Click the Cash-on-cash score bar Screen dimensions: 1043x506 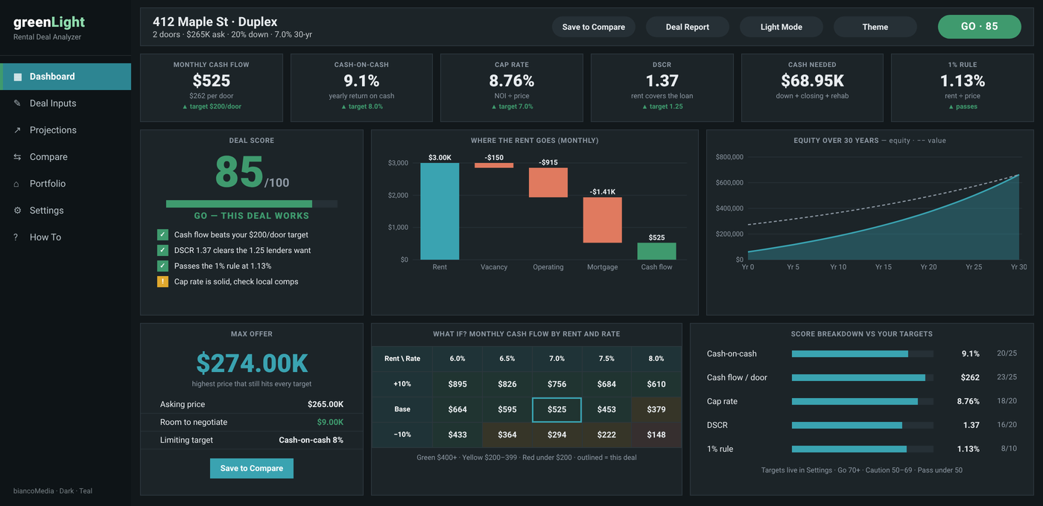coord(863,353)
